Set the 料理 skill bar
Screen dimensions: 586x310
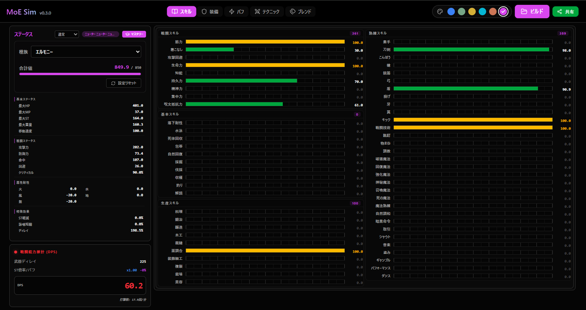[265, 212]
